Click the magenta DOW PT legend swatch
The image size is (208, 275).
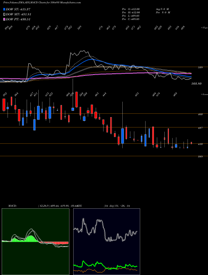point(4,19)
